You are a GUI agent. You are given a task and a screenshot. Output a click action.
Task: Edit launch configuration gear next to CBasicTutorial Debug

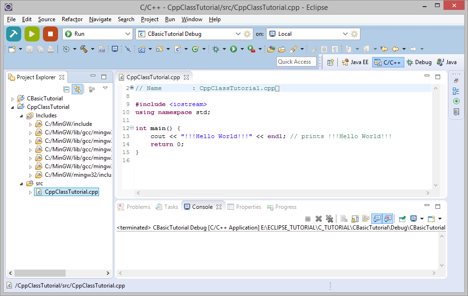click(247, 34)
